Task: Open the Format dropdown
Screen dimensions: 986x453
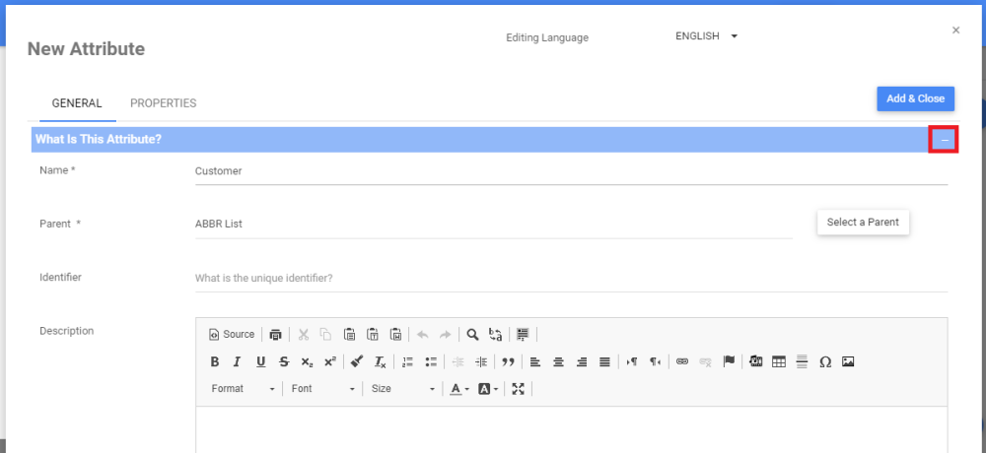Action: pos(243,389)
